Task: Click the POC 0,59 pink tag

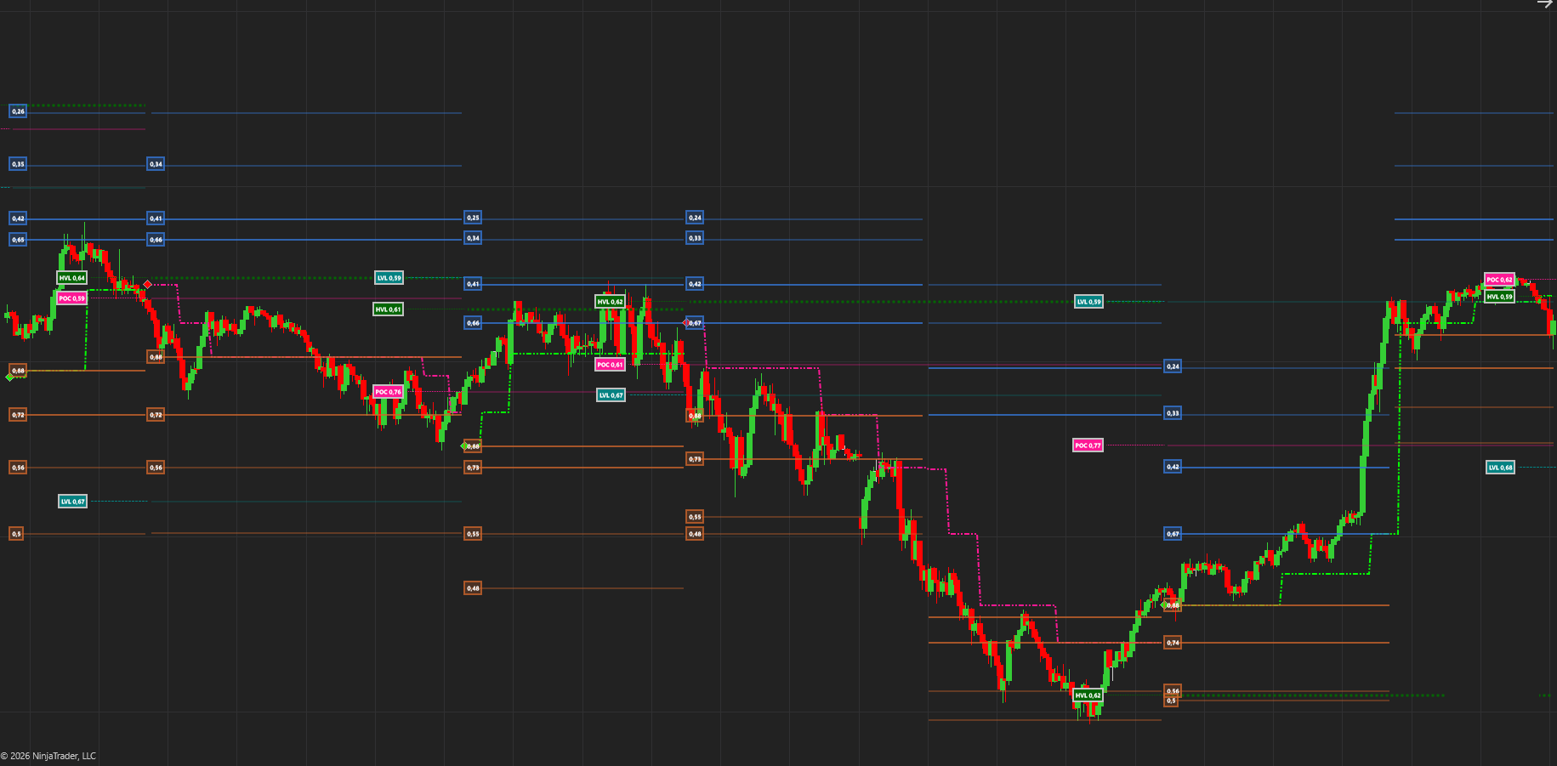Action: (71, 298)
